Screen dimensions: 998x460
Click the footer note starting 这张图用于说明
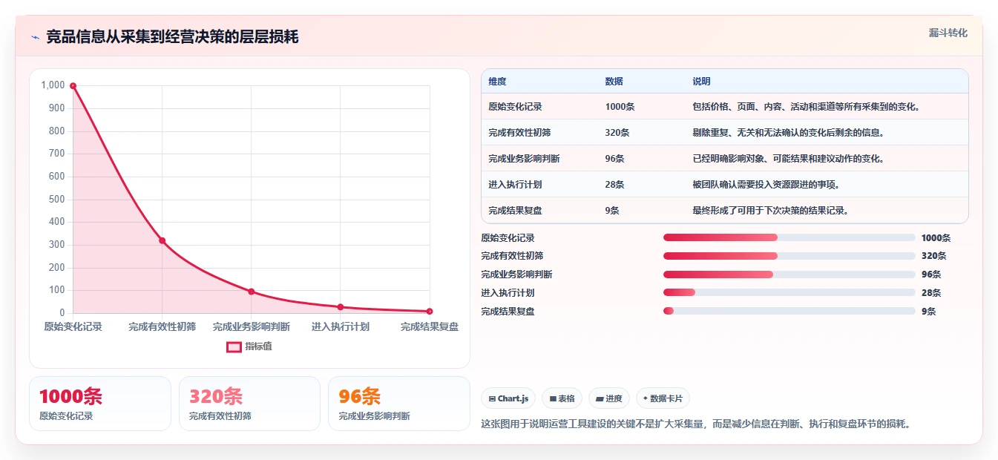coord(696,424)
